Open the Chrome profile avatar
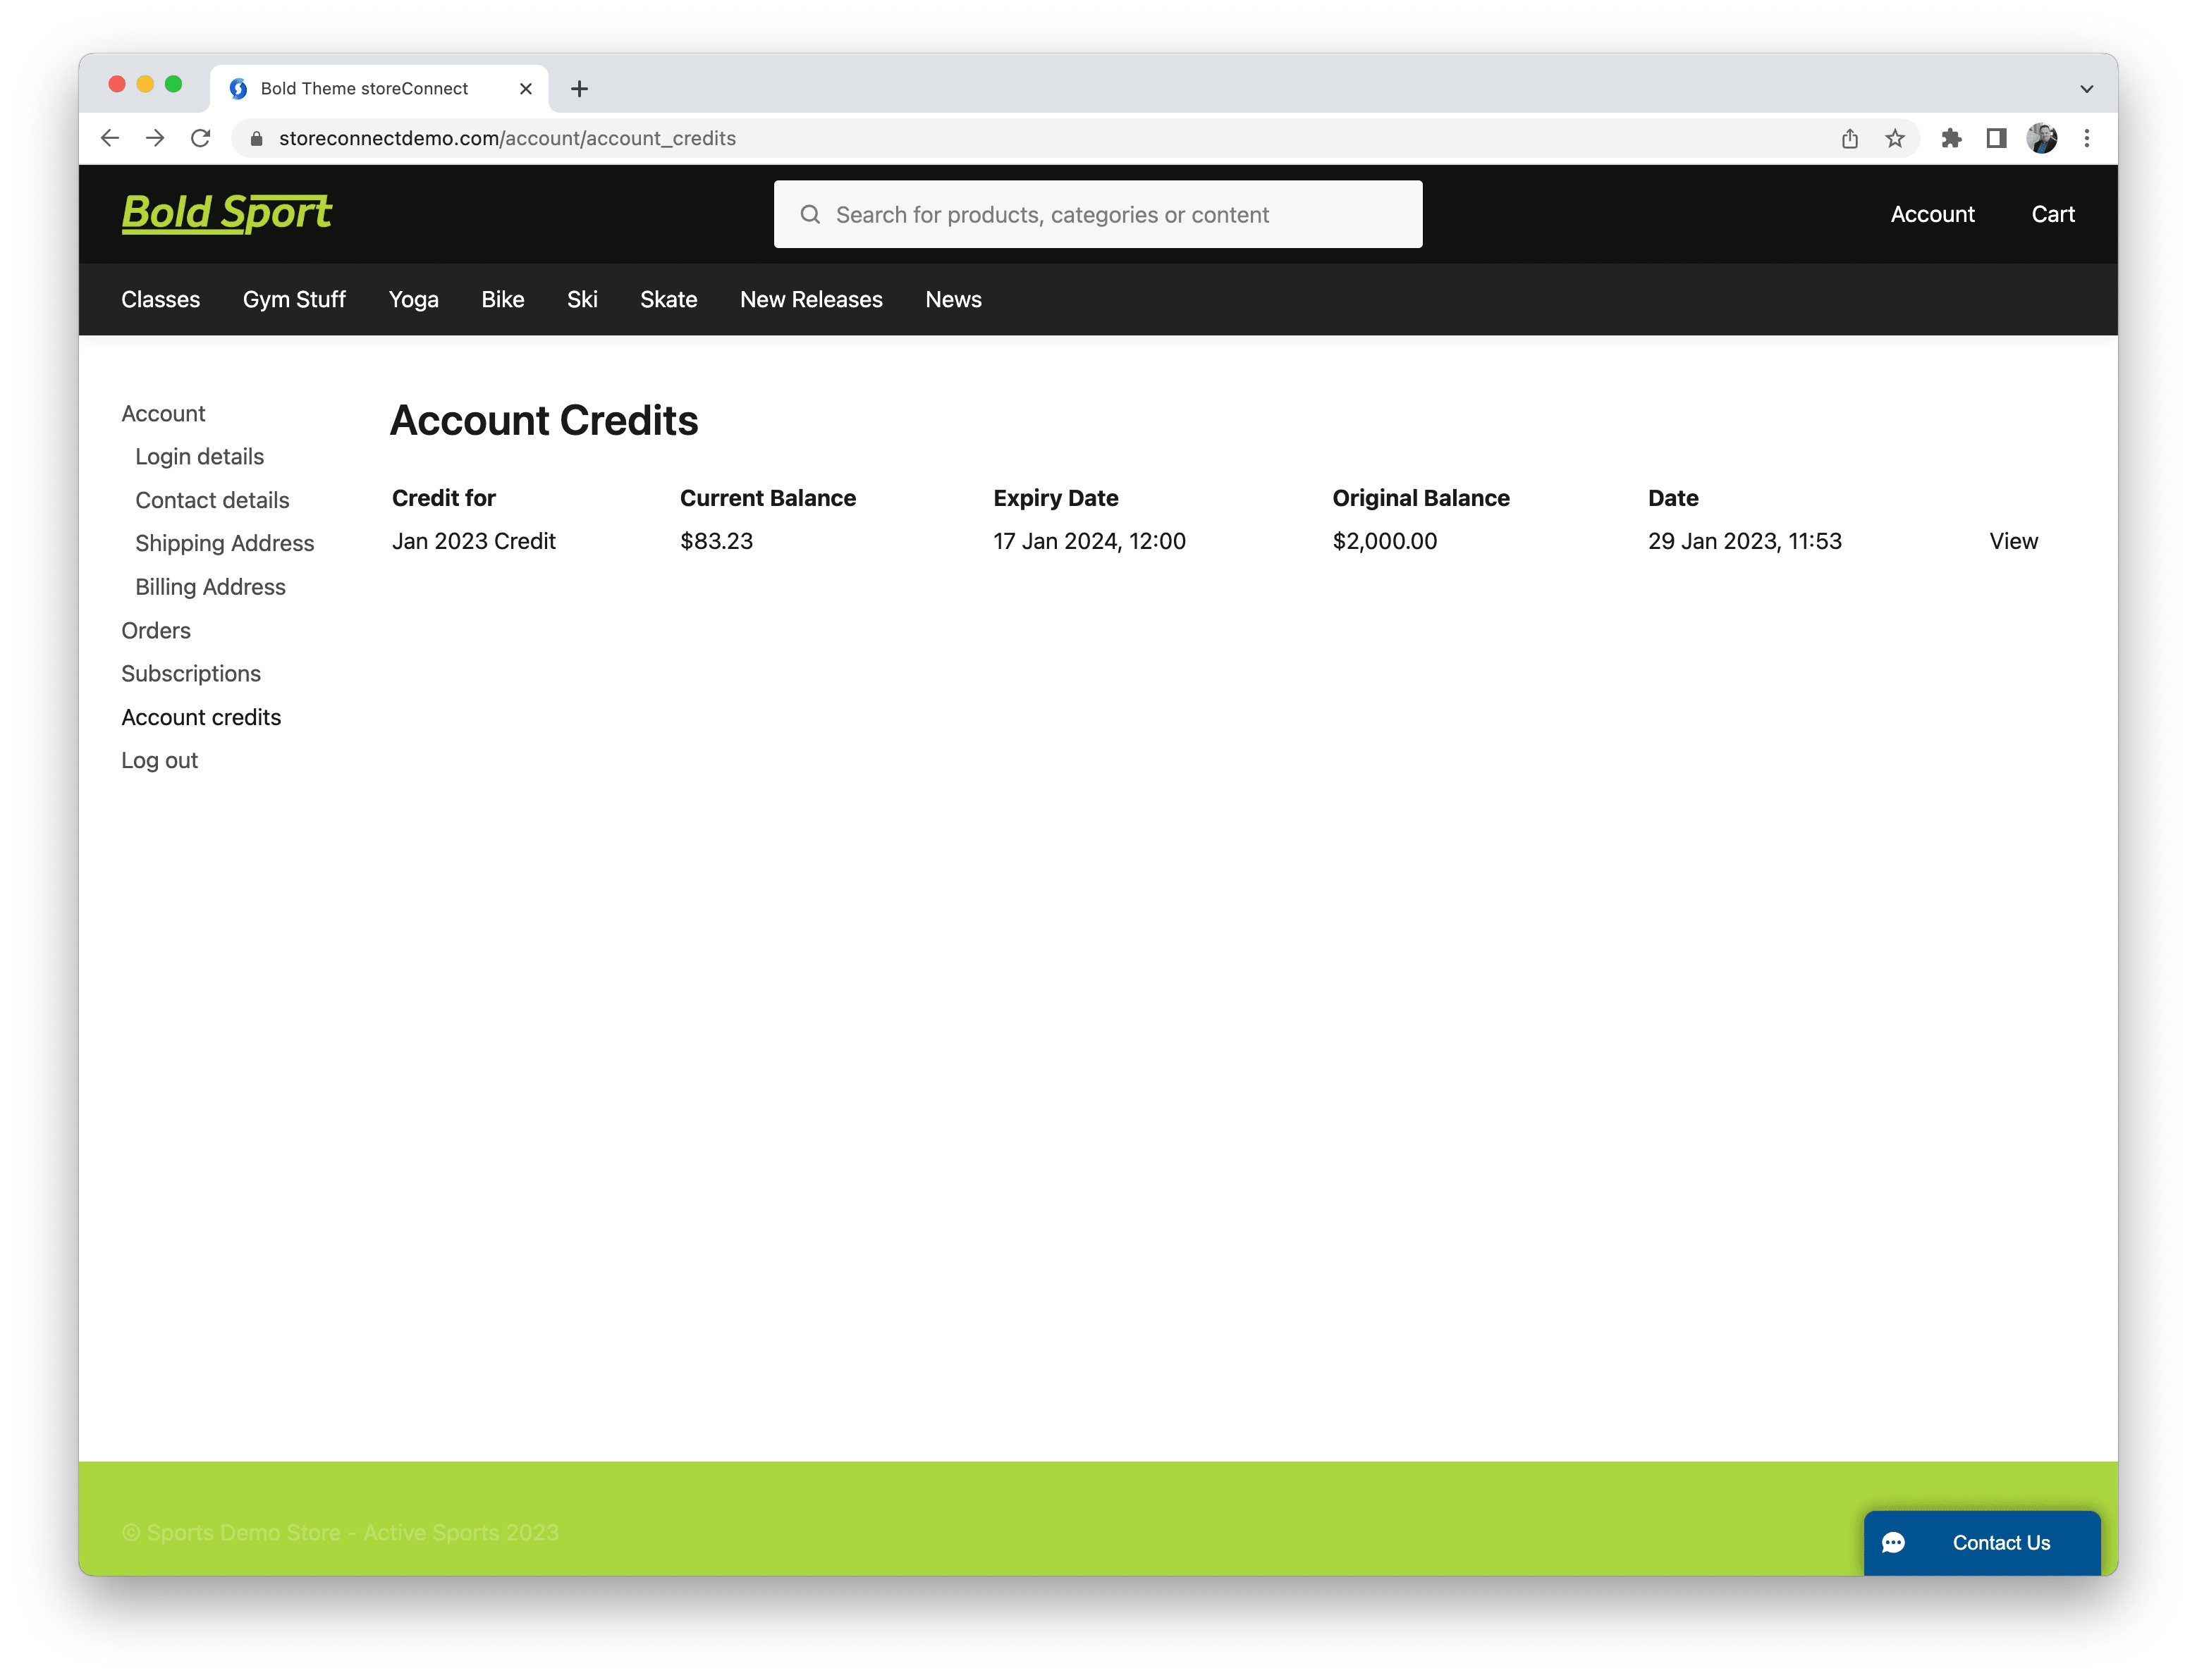2197x1680 pixels. click(x=2043, y=138)
